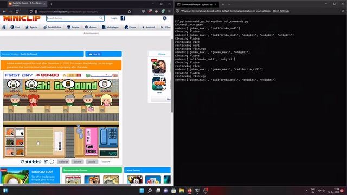The width and height of the screenshot is (347, 195).
Task: Go back with browser back arrow
Action: [4, 11]
